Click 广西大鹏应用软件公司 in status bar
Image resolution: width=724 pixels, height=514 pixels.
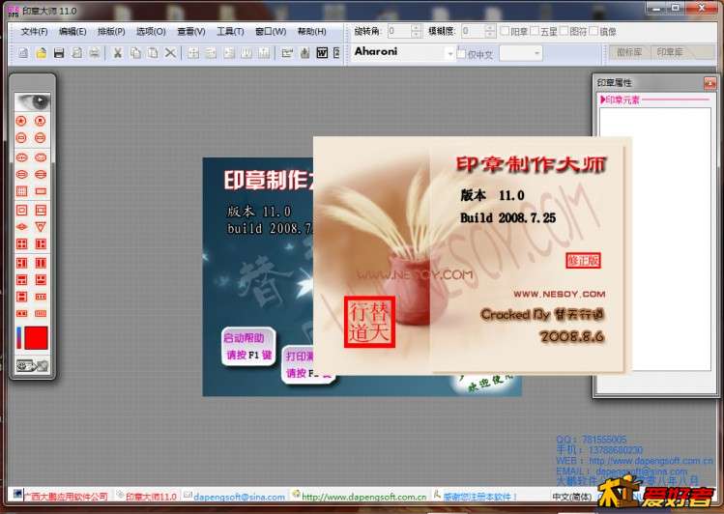[x=66, y=497]
